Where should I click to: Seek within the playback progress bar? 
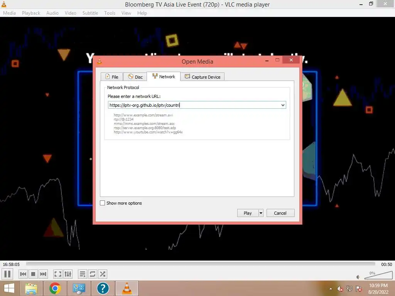click(x=201, y=264)
